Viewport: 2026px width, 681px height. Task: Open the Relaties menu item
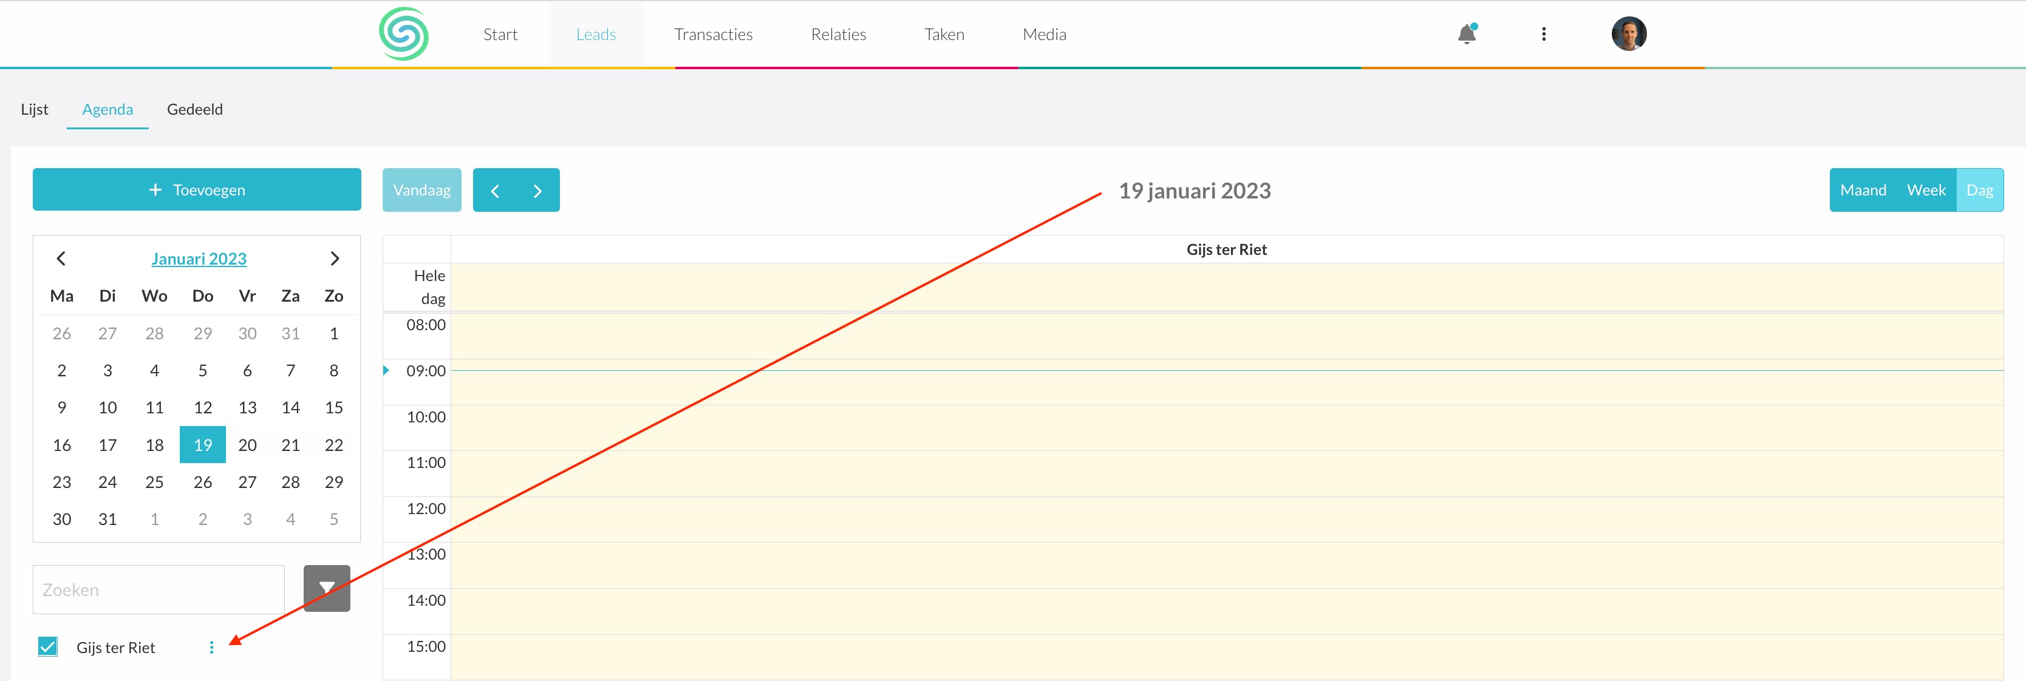(839, 35)
